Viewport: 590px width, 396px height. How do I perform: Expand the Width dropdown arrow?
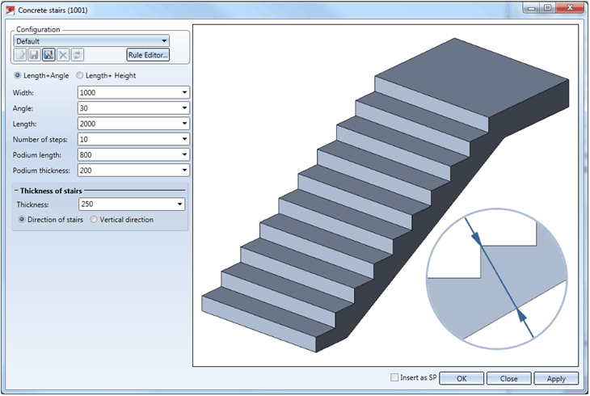(x=184, y=93)
